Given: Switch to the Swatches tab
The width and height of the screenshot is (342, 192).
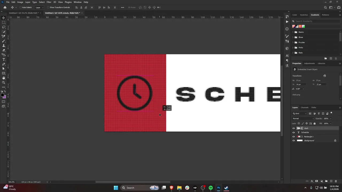Looking at the screenshot, I should 304,15.
